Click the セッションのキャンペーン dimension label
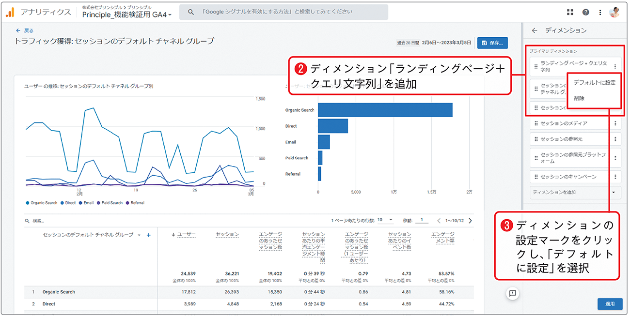Viewport: 630px width, 316px height. coord(568,177)
